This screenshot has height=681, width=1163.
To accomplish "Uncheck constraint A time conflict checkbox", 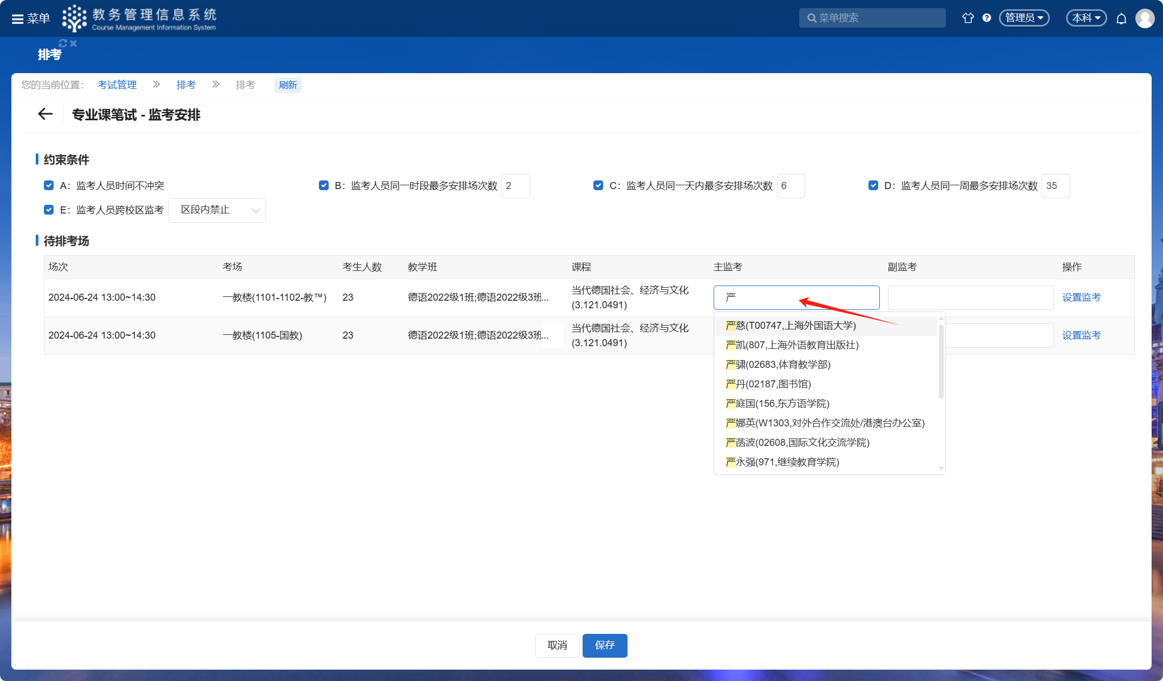I will (49, 185).
